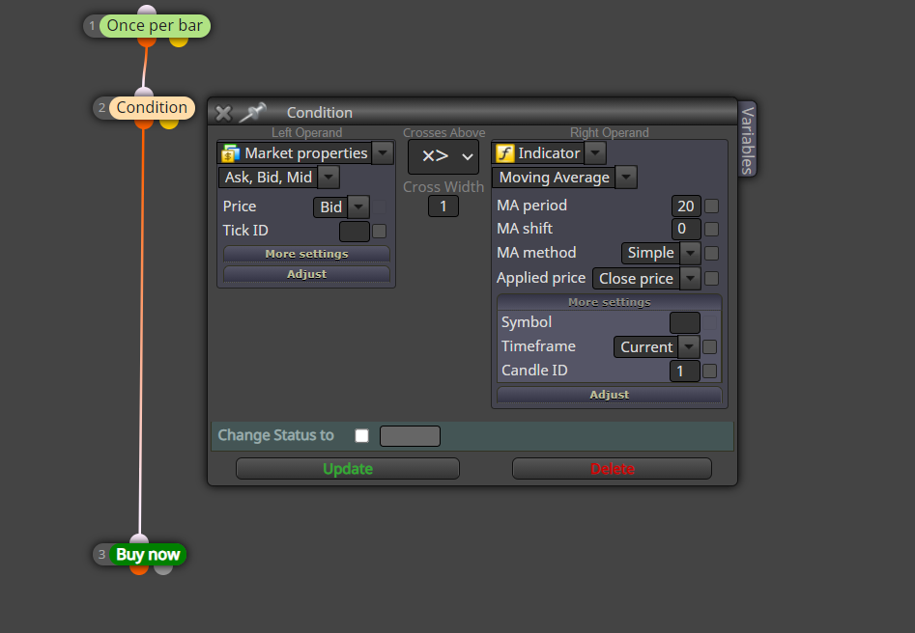Select the Once per bar node

pos(155,26)
